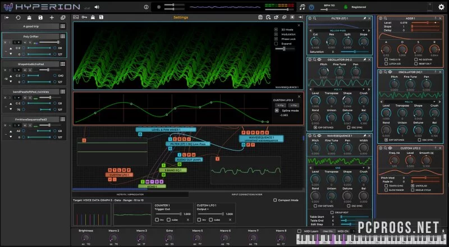The width and height of the screenshot is (449, 247).
Task: Click the save disk icon in layer toolbar
Action: click(40, 17)
